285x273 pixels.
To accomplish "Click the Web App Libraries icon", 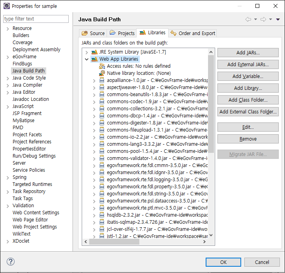I will [x=94, y=59].
